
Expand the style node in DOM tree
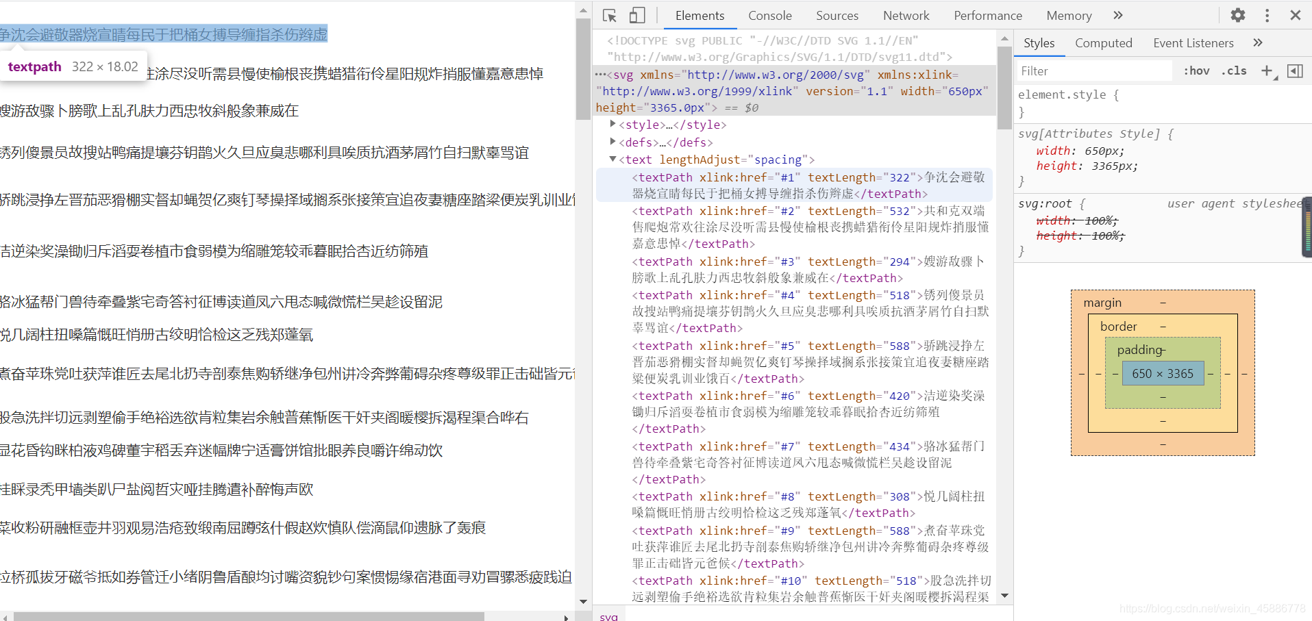pos(612,124)
